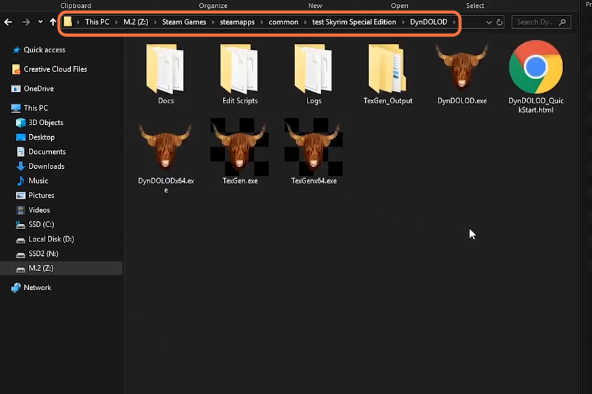This screenshot has width=592, height=394.
Task: Click the DynDOLOD breadcrumb segment
Action: point(429,22)
